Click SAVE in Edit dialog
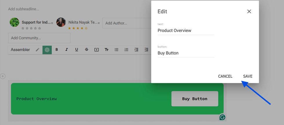The width and height of the screenshot is (284, 125). pyautogui.click(x=248, y=76)
